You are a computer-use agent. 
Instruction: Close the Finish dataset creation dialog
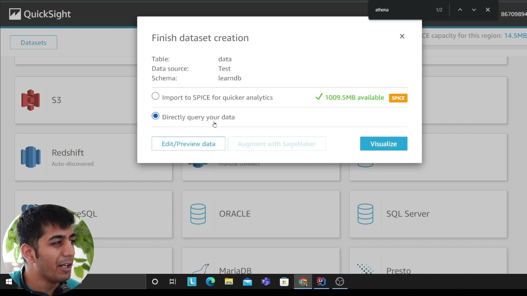[402, 36]
